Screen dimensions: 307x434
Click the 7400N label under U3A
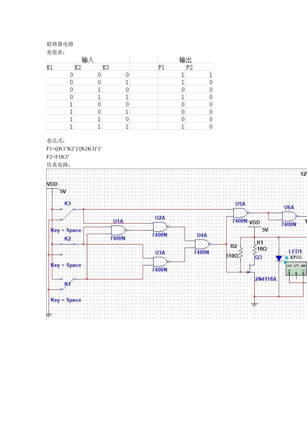[160, 270]
